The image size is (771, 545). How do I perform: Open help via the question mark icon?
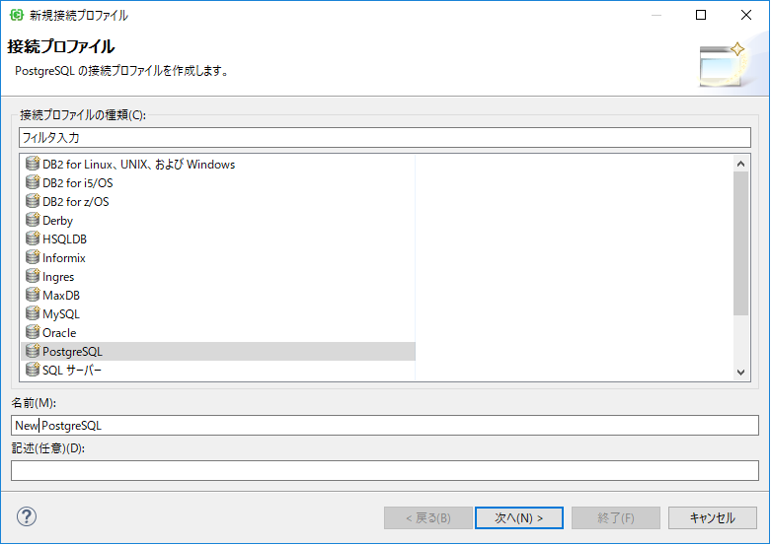click(27, 516)
